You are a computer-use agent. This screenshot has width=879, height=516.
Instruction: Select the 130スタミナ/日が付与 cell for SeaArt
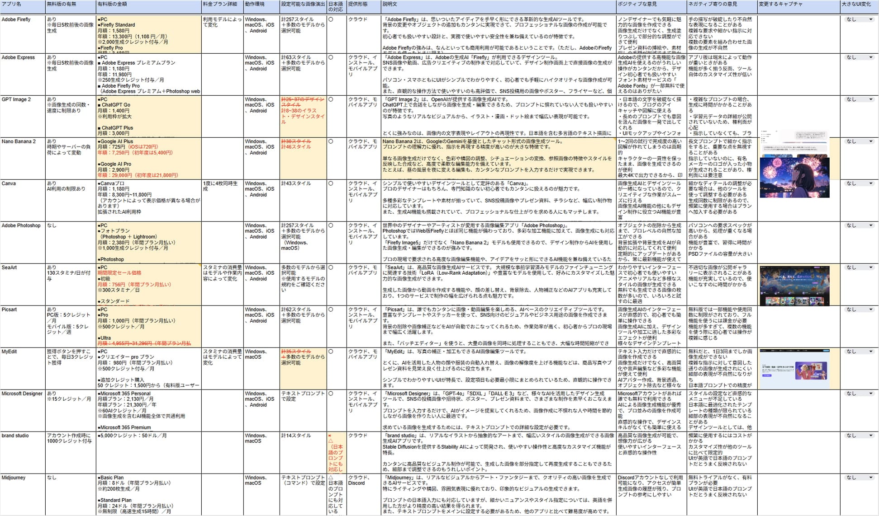(71, 284)
